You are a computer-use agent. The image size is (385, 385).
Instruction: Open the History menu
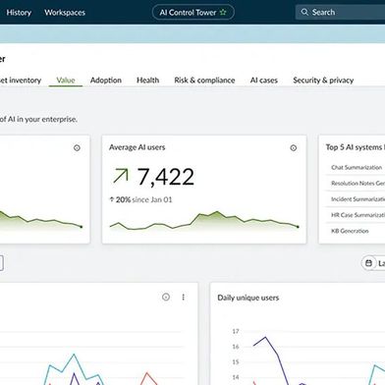pyautogui.click(x=19, y=13)
